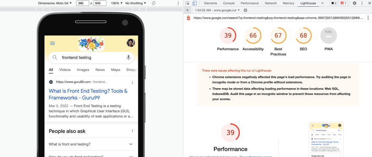This screenshot has height=157, width=372.
Task: Switch to the Performance DevTools tab
Action: pos(249,3)
